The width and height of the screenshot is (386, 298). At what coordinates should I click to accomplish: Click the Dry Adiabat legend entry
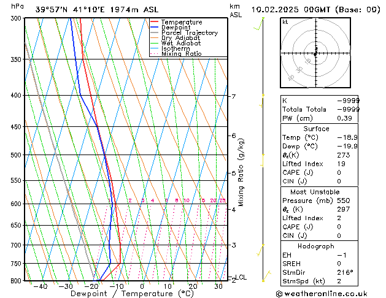point(176,38)
